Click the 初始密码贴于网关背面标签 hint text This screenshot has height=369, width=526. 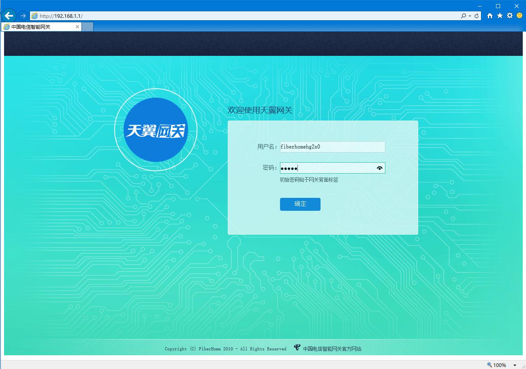tap(309, 180)
